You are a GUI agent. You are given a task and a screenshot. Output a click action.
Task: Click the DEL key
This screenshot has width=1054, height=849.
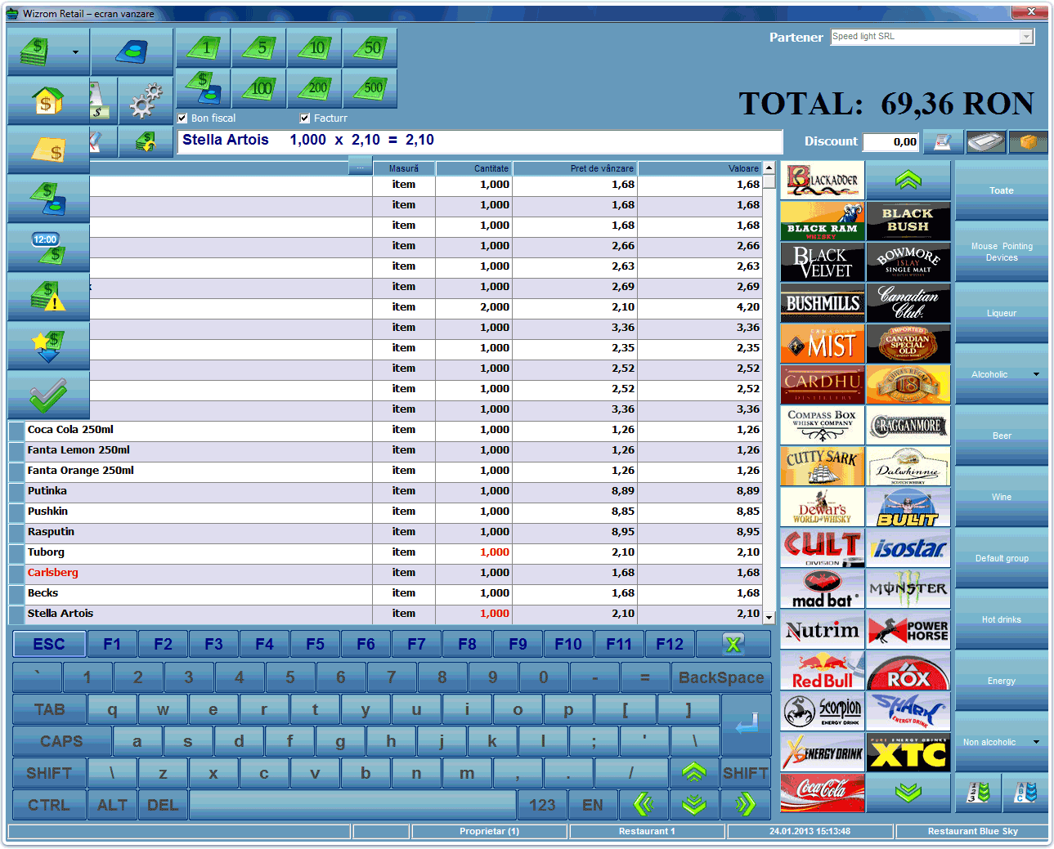point(163,805)
